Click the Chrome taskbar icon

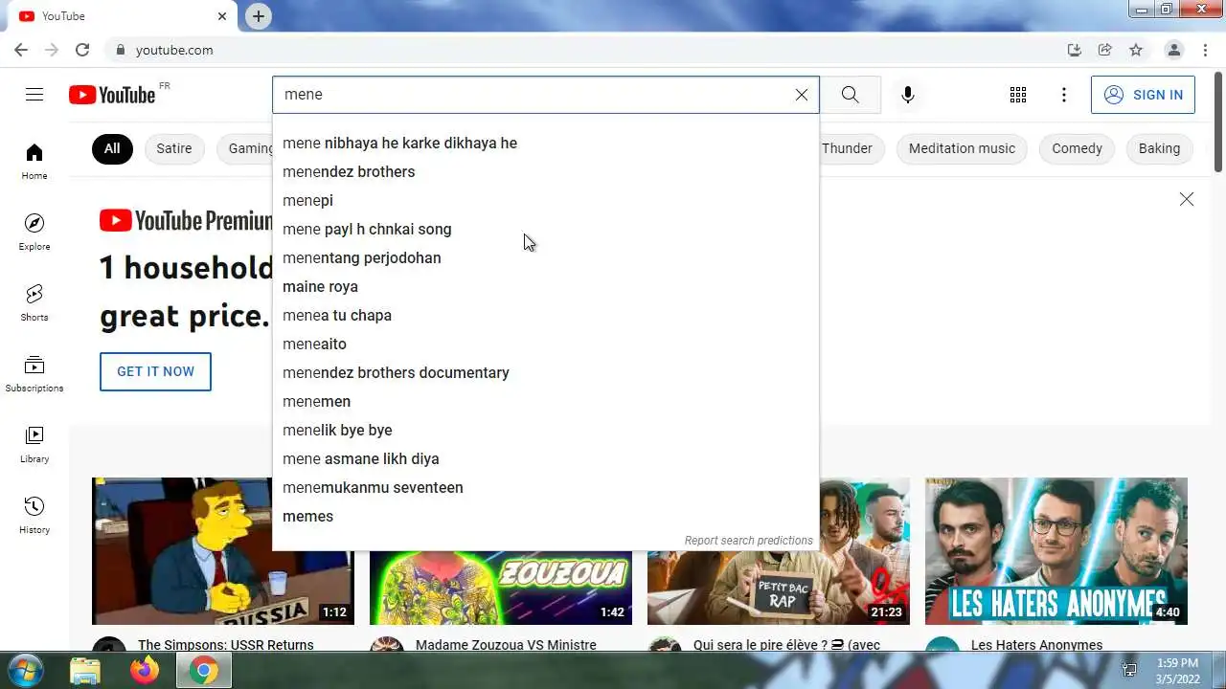tap(203, 671)
